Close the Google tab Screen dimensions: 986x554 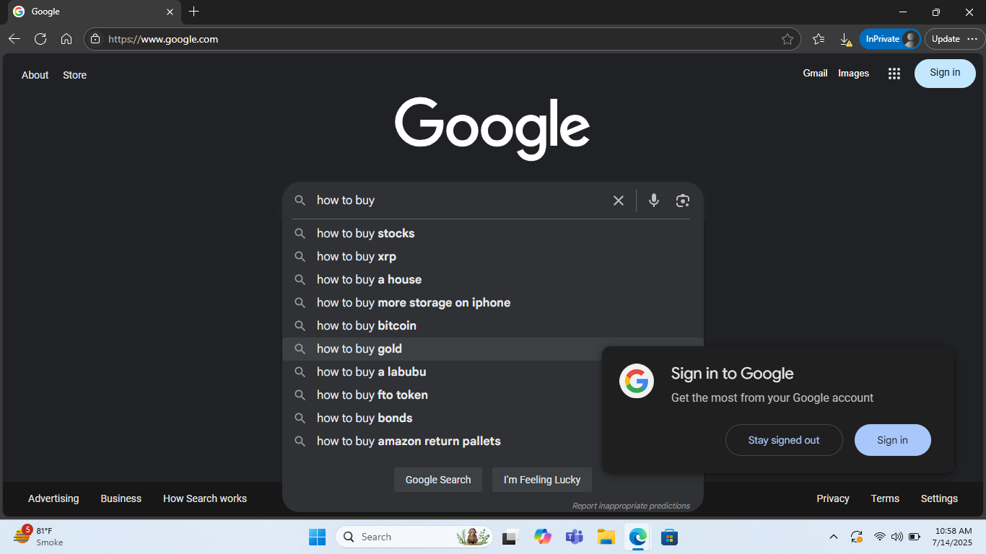tap(170, 12)
